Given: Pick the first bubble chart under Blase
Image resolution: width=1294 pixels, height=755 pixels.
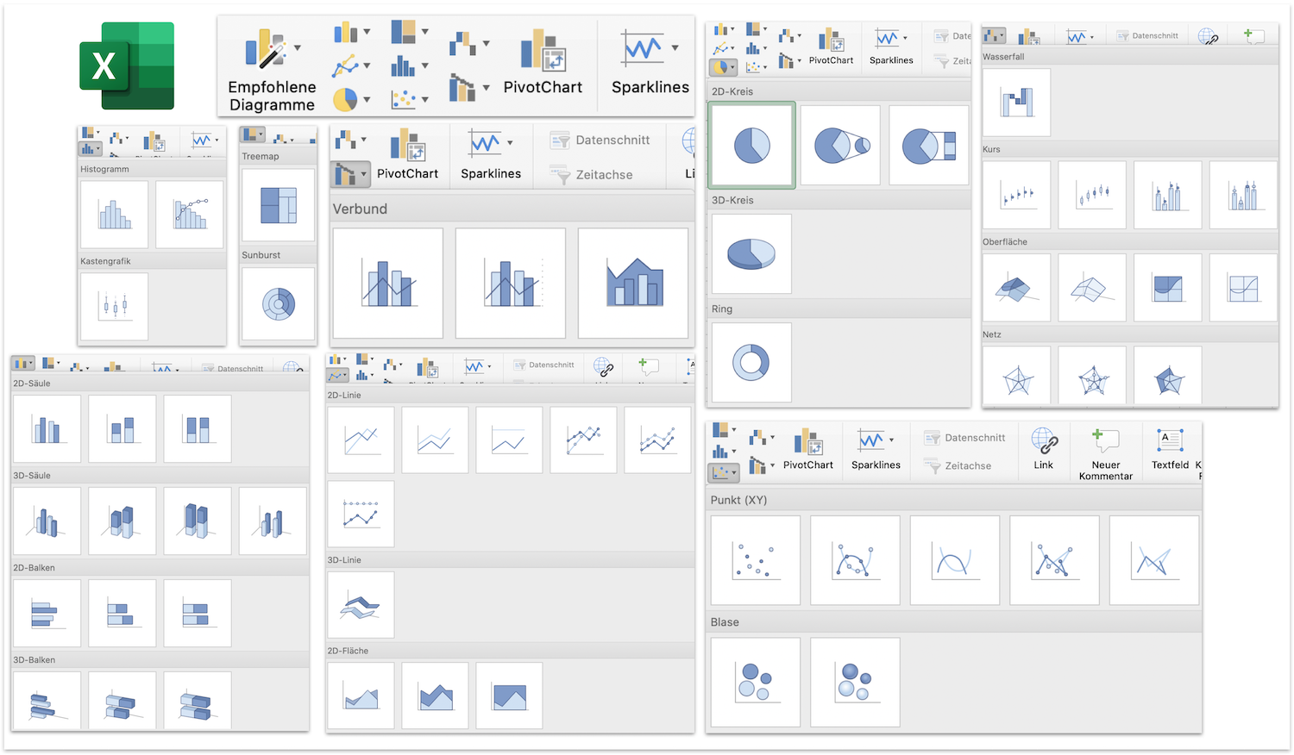Looking at the screenshot, I should click(x=755, y=682).
